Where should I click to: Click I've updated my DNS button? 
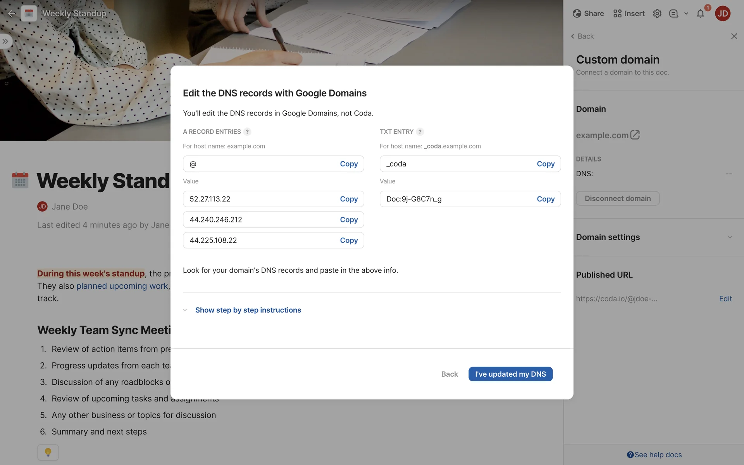pos(510,374)
